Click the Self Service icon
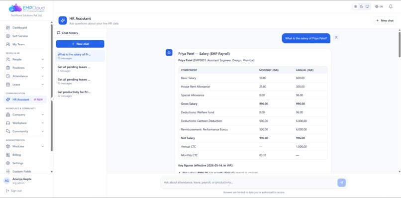The width and height of the screenshot is (401, 198). tap(8, 36)
